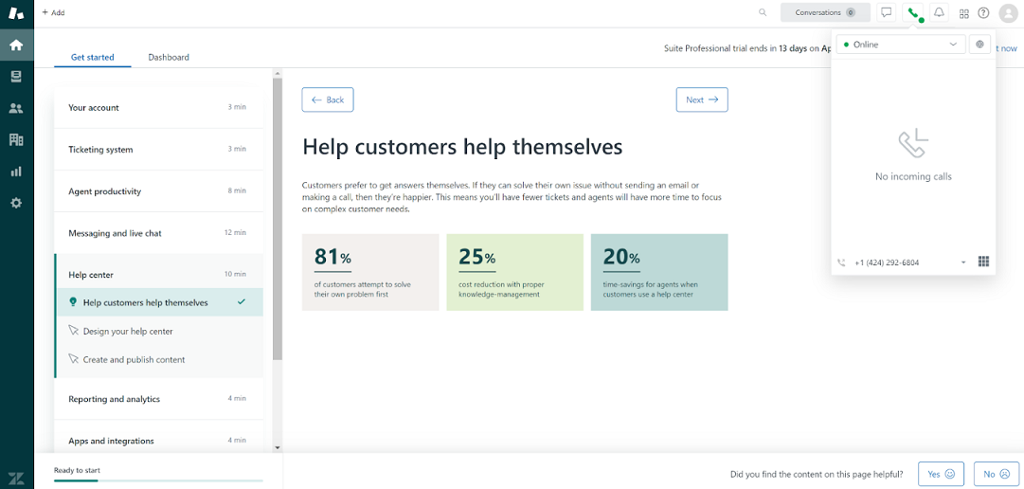
Task: Switch to the Dashboard tab
Action: pyautogui.click(x=169, y=57)
